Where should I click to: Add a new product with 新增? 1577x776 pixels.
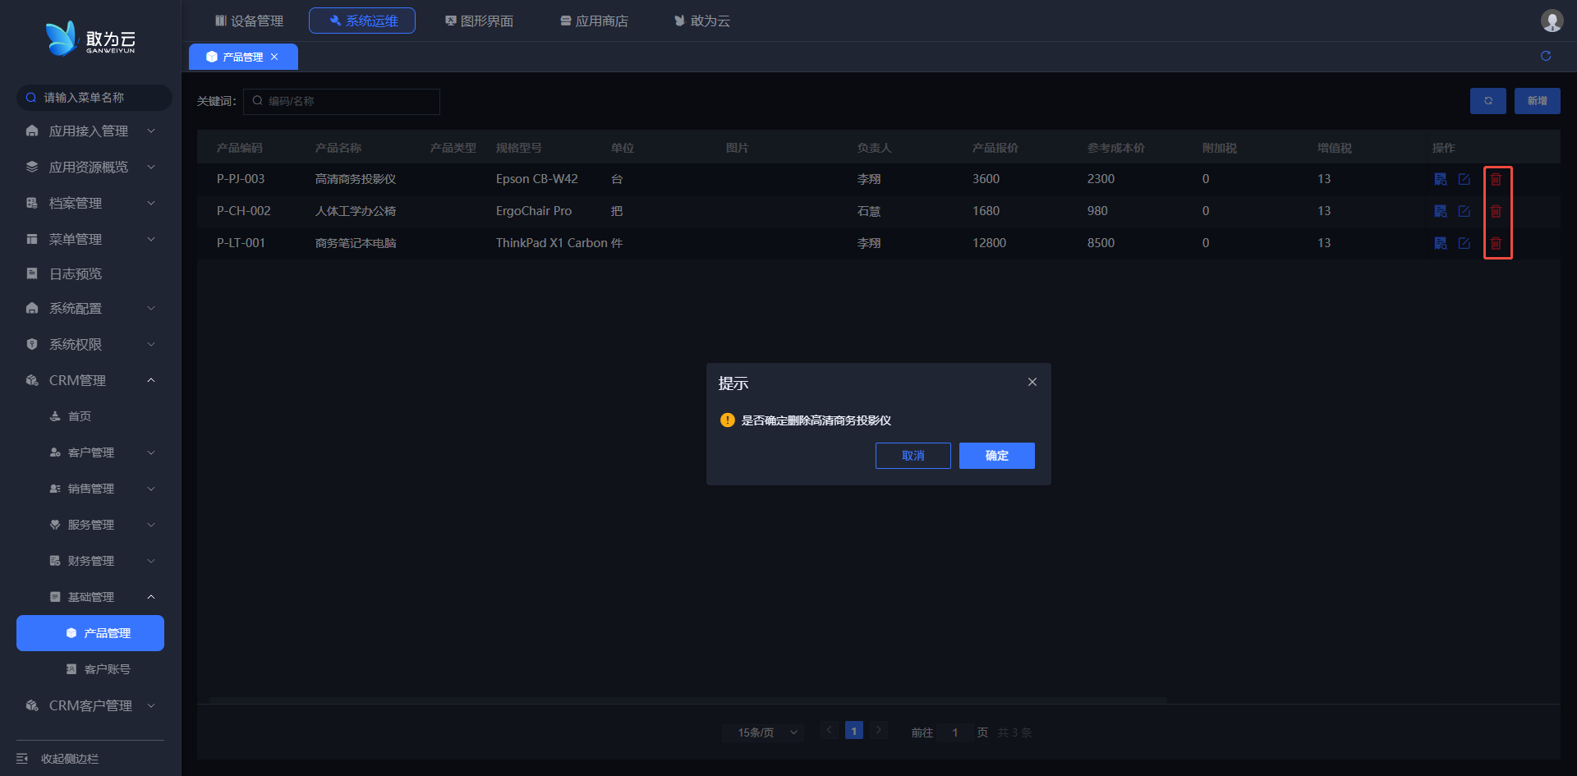[x=1537, y=101]
